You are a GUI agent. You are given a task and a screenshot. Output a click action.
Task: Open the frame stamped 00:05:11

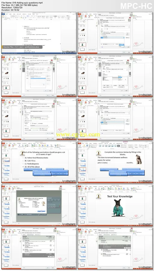point(115,76)
